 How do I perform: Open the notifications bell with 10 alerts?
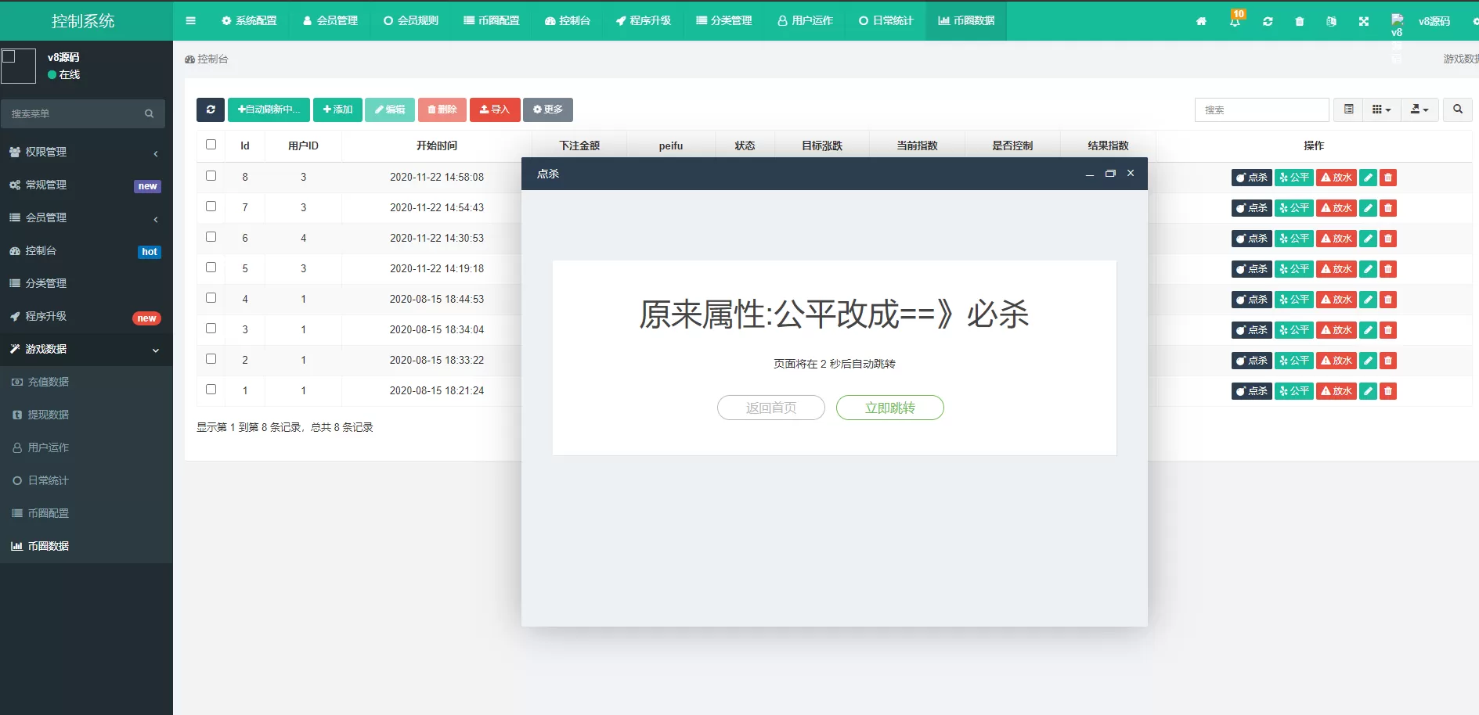(1236, 21)
